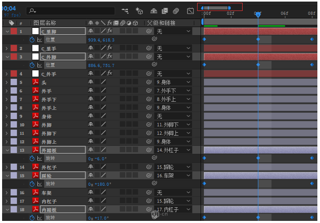Screen dimensions: 320x223
Task: Click position value 939.4, 618.3
Action: [101, 40]
